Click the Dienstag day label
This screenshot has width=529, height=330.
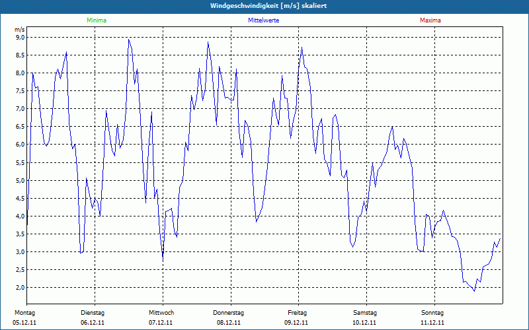[x=93, y=313]
